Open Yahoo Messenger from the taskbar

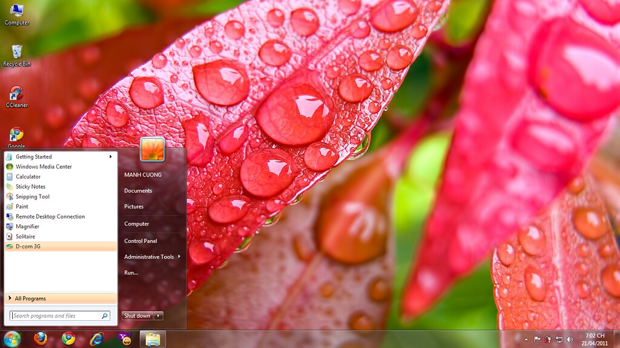[x=125, y=339]
